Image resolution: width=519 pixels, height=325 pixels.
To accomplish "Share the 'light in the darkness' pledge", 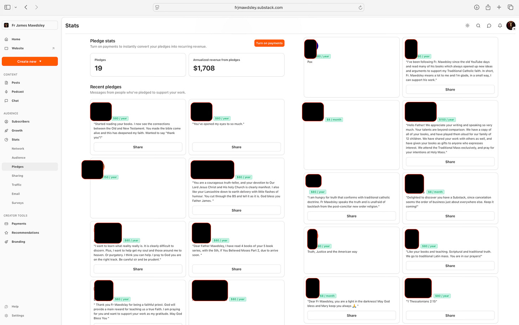I will (351, 315).
